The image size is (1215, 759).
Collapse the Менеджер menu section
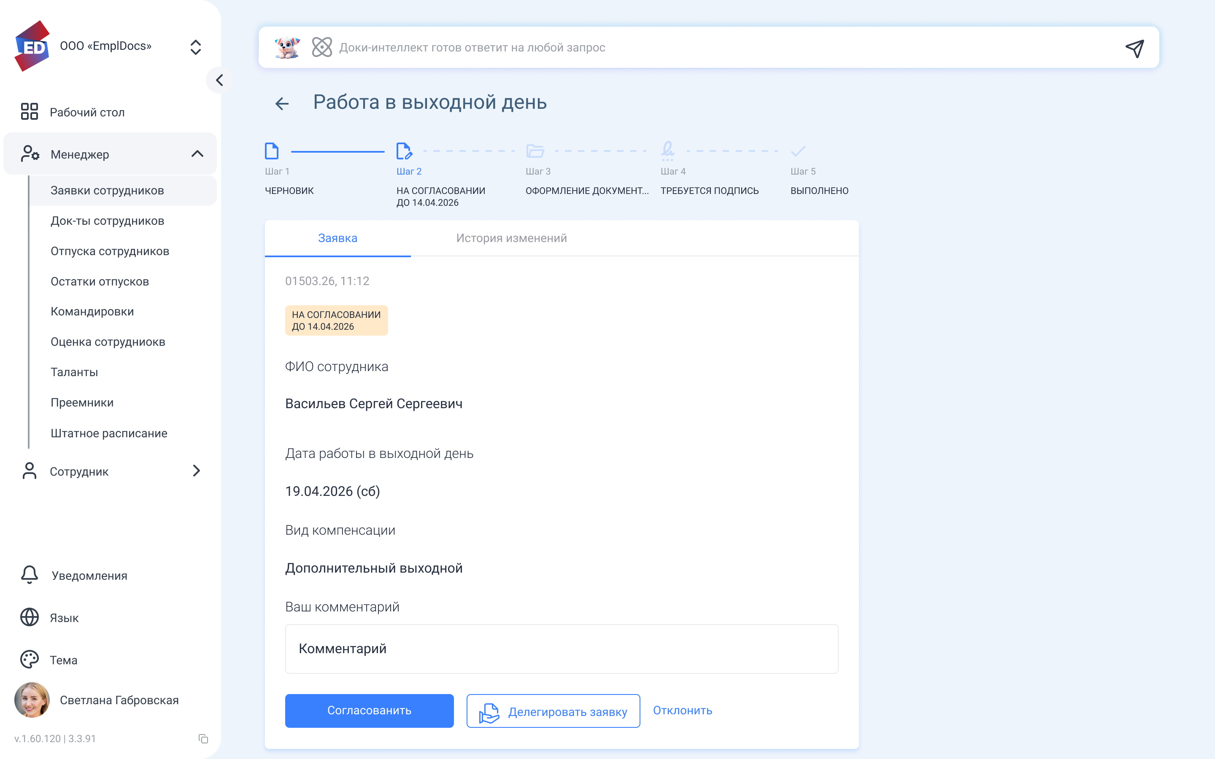coord(197,154)
